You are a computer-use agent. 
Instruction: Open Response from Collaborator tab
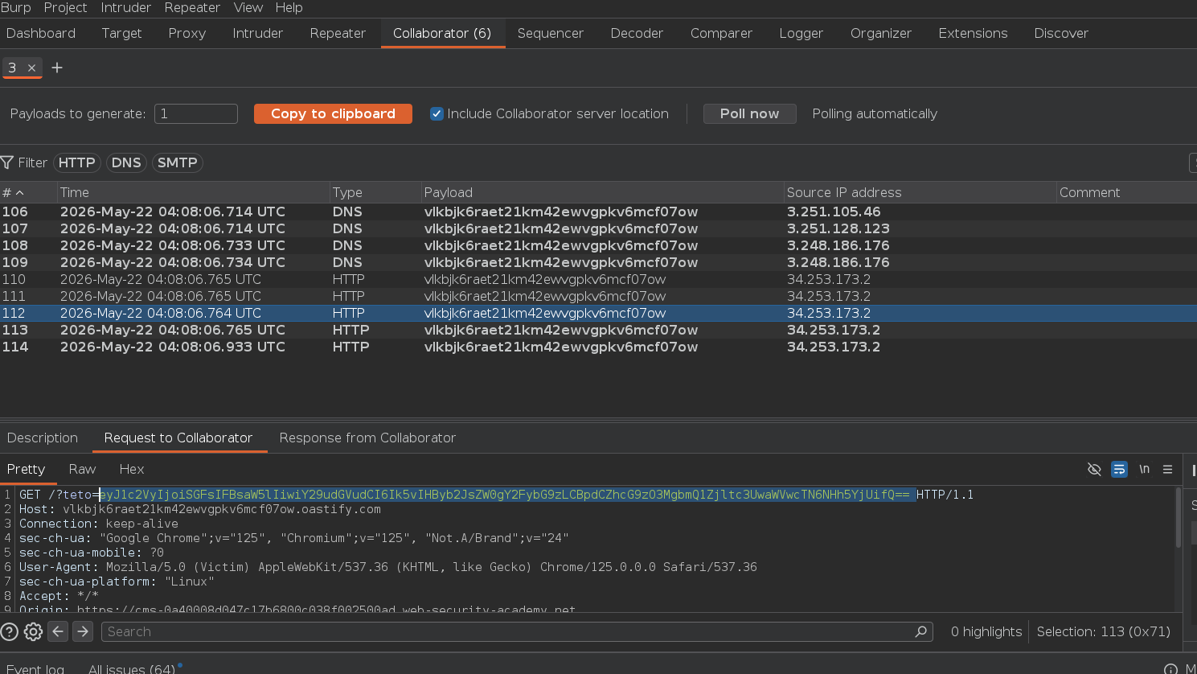(367, 438)
